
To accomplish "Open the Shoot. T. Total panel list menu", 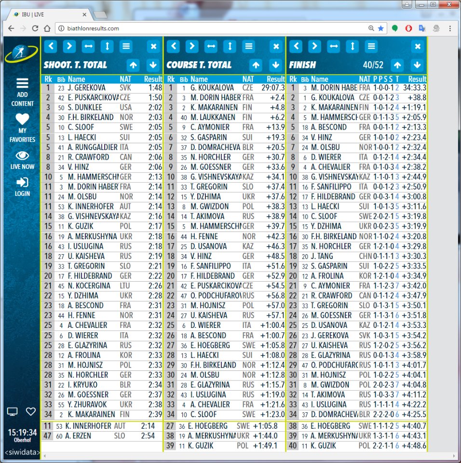I will pos(126,46).
